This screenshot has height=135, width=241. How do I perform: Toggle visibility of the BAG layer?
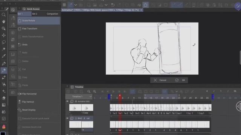point(67,118)
